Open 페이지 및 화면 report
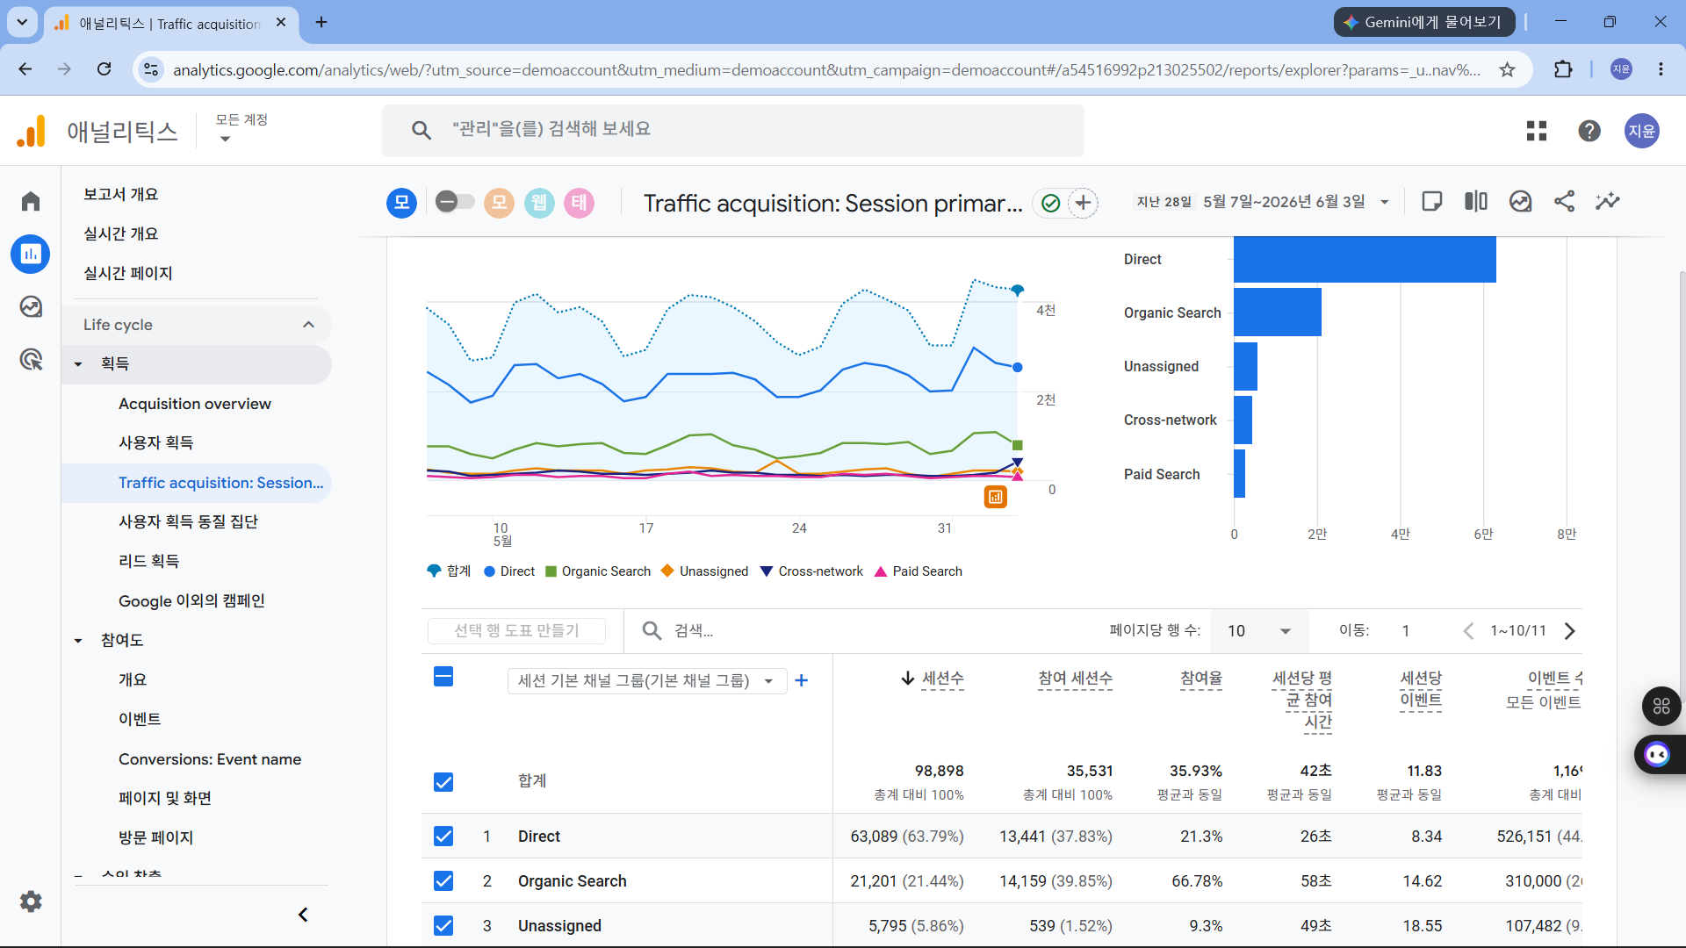The image size is (1686, 948). (x=165, y=799)
